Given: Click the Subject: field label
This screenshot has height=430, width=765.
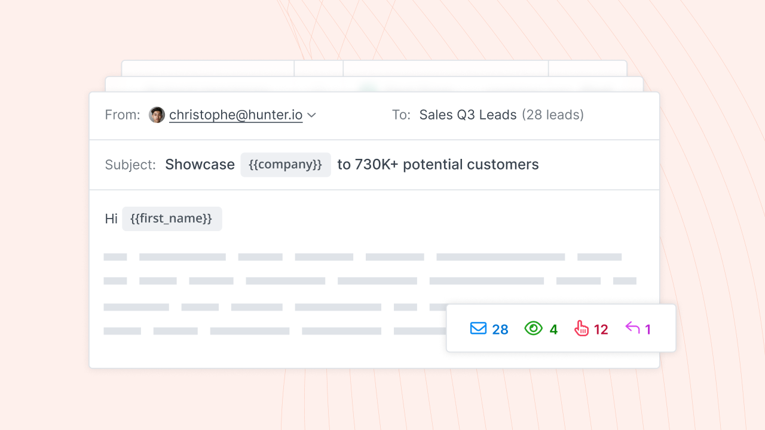Looking at the screenshot, I should 130,165.
